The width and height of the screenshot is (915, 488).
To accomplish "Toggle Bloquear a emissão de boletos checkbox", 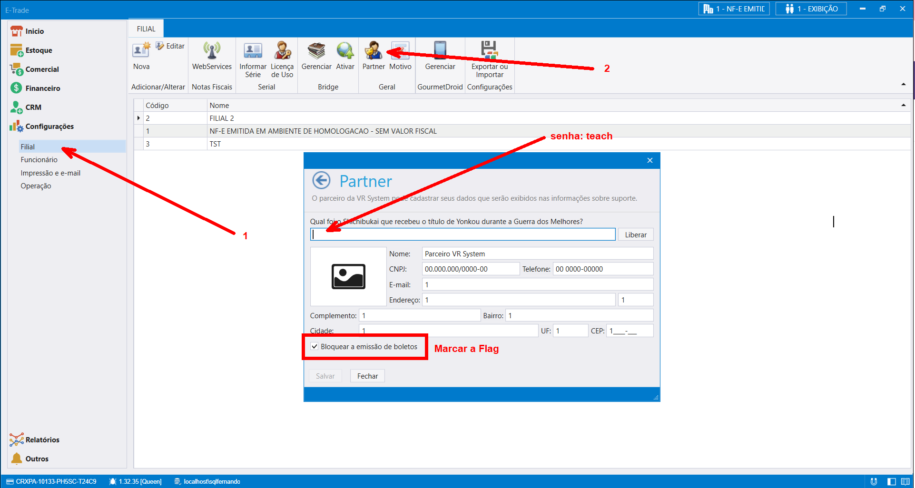I will click(x=315, y=346).
